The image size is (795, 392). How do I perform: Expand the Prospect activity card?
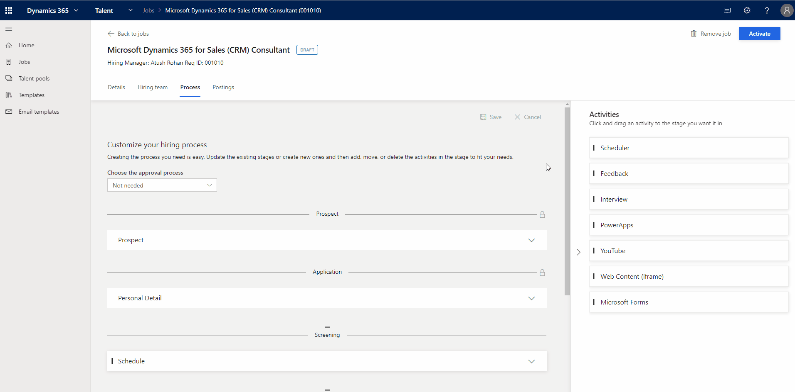click(x=531, y=240)
